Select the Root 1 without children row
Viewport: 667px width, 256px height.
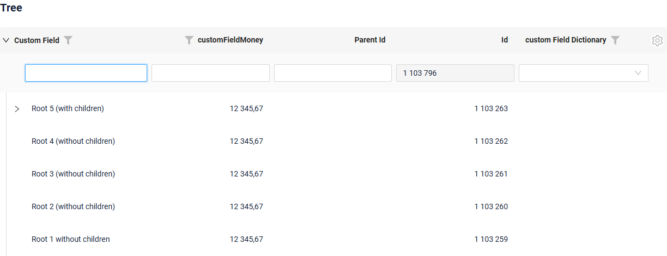(x=333, y=239)
